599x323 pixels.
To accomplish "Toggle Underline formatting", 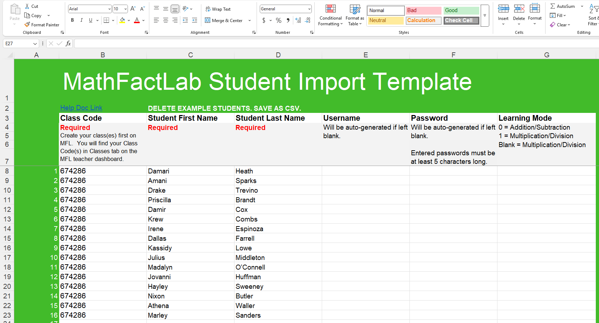I will point(91,20).
